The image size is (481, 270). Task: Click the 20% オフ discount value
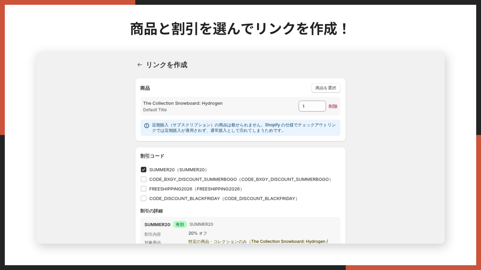(x=198, y=233)
